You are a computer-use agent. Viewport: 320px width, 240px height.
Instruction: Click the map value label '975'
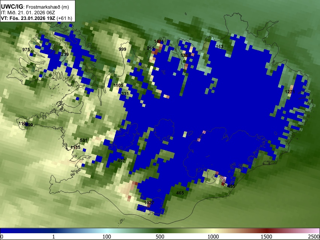click(x=26, y=50)
